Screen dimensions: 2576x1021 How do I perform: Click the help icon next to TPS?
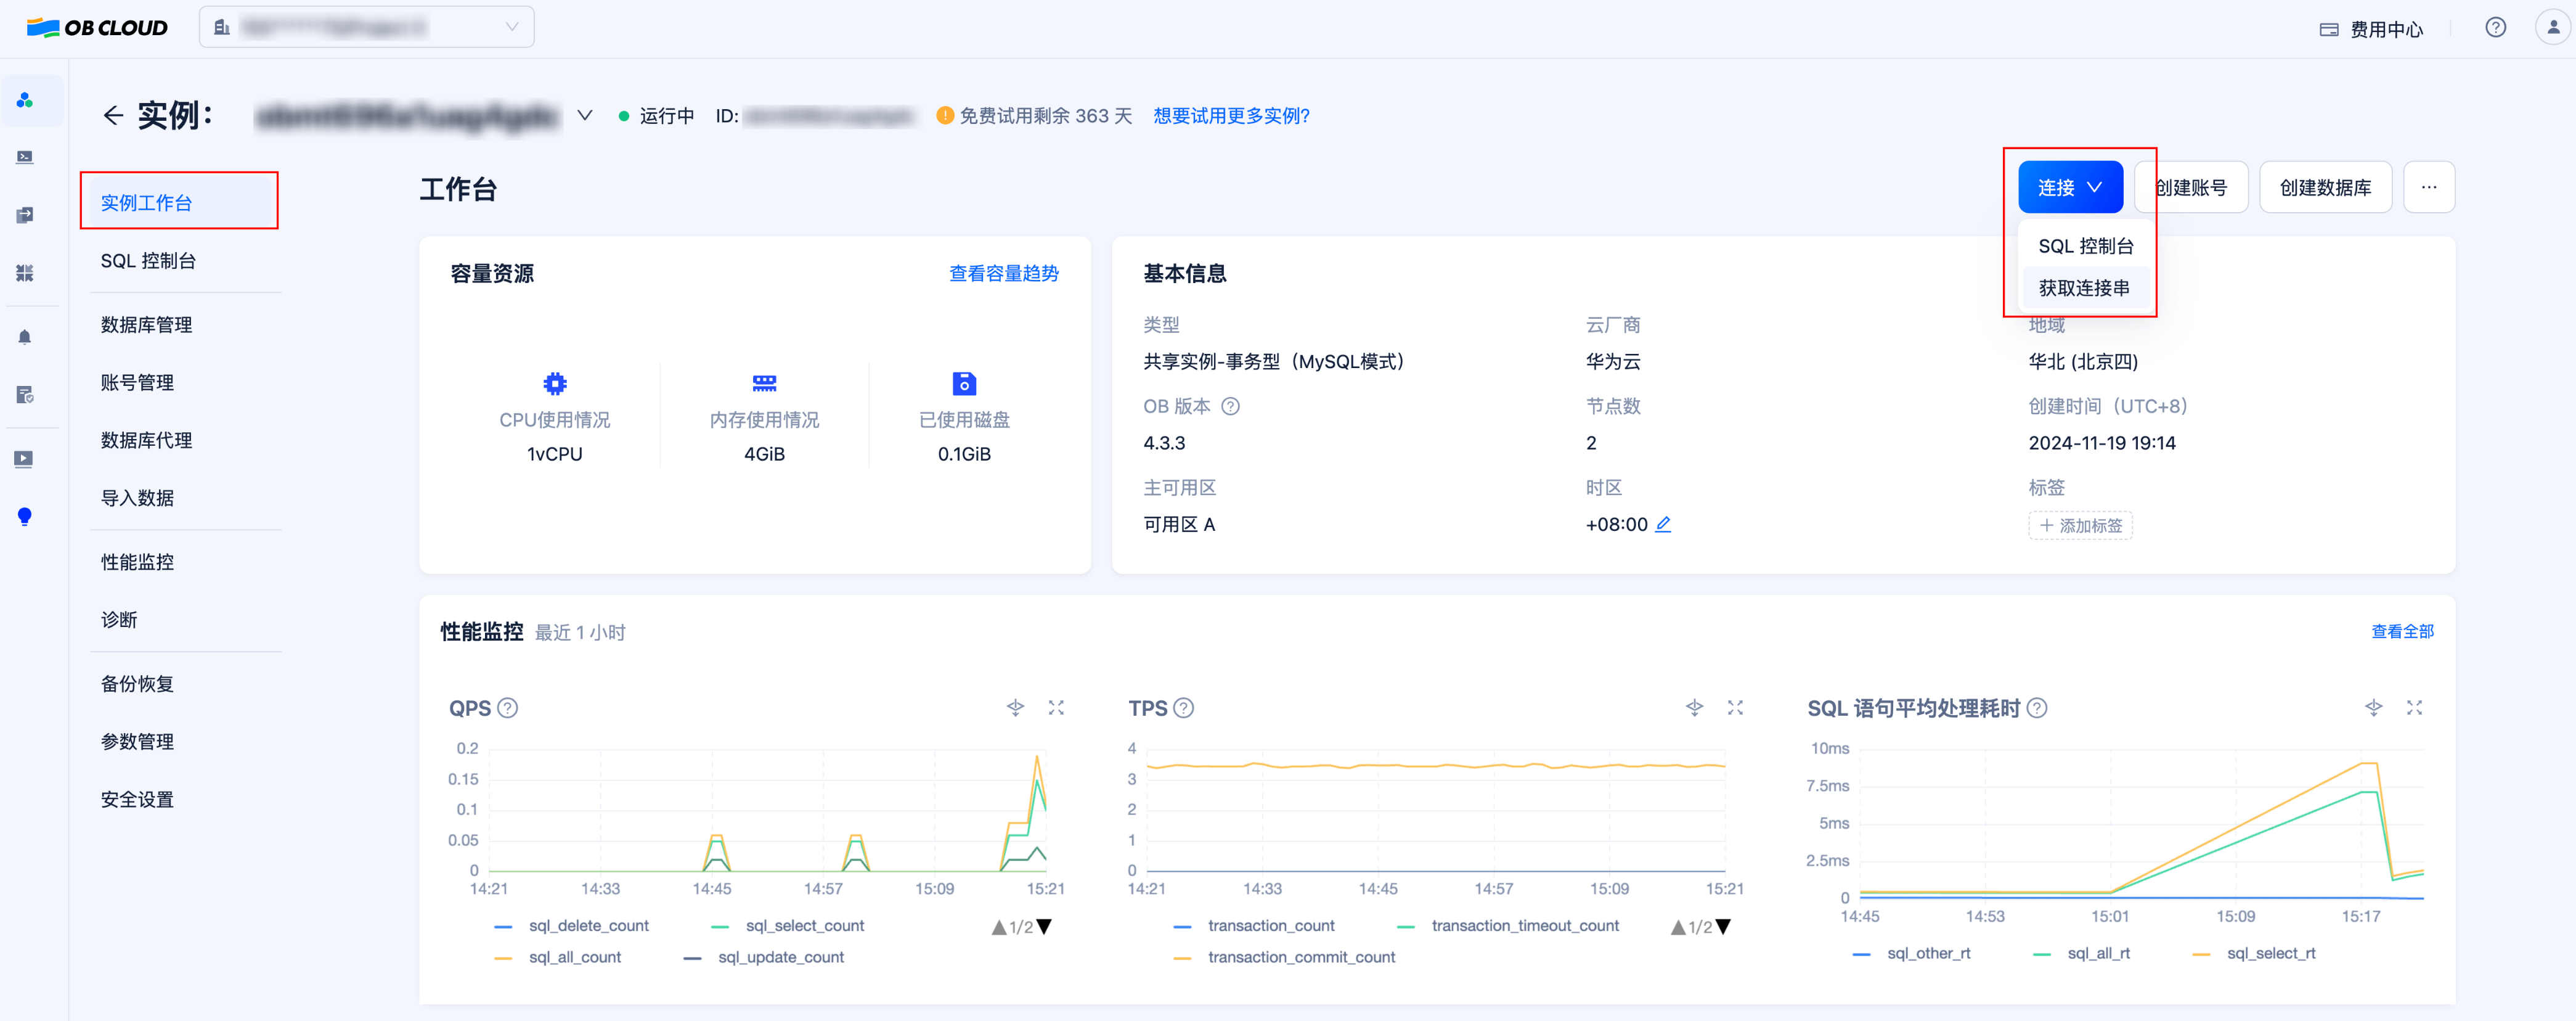click(x=1184, y=707)
